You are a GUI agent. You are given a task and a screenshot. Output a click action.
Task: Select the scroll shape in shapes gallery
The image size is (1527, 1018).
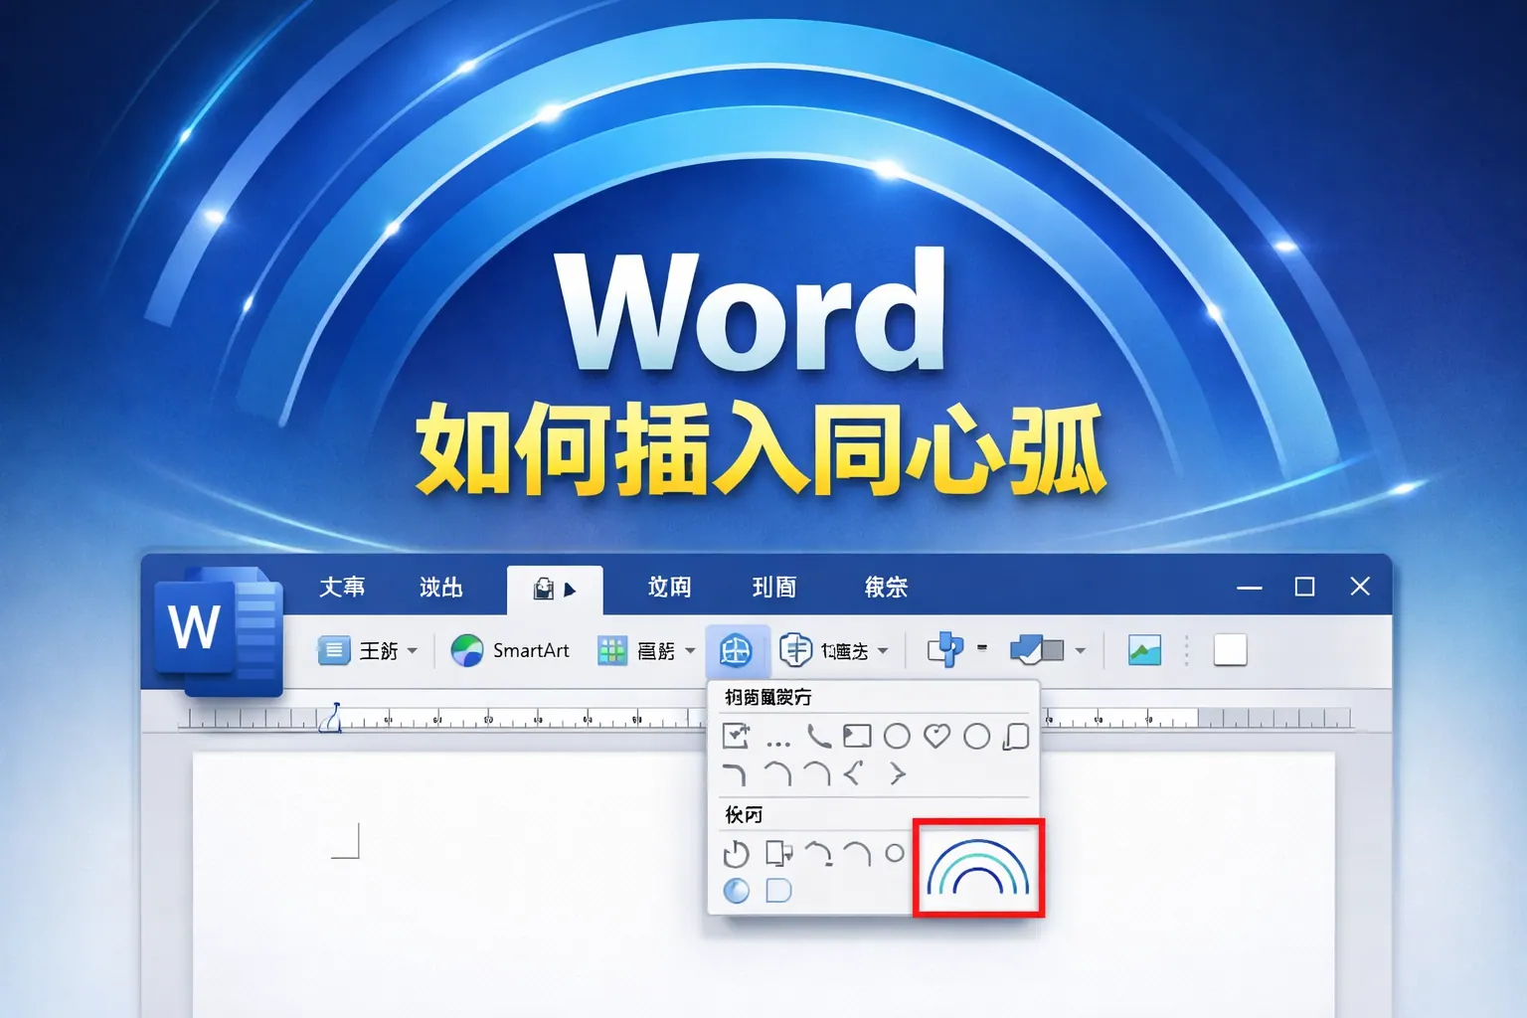pos(1016,736)
